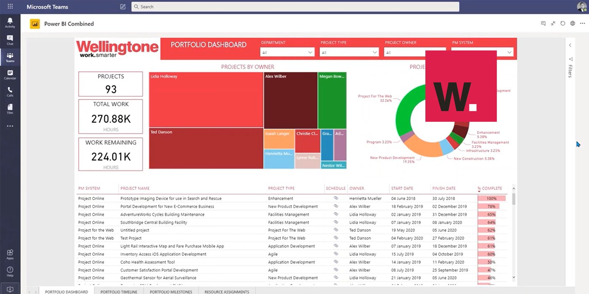Image resolution: width=589 pixels, height=294 pixels.
Task: Sort by PM System column header
Action: point(89,189)
